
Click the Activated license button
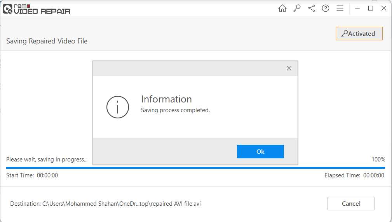pos(359,34)
